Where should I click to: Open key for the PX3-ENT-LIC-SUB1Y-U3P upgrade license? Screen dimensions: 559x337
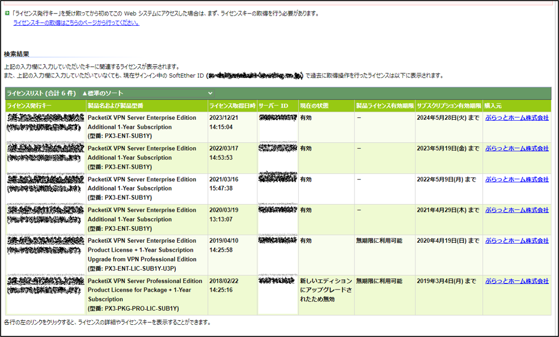tap(44, 245)
